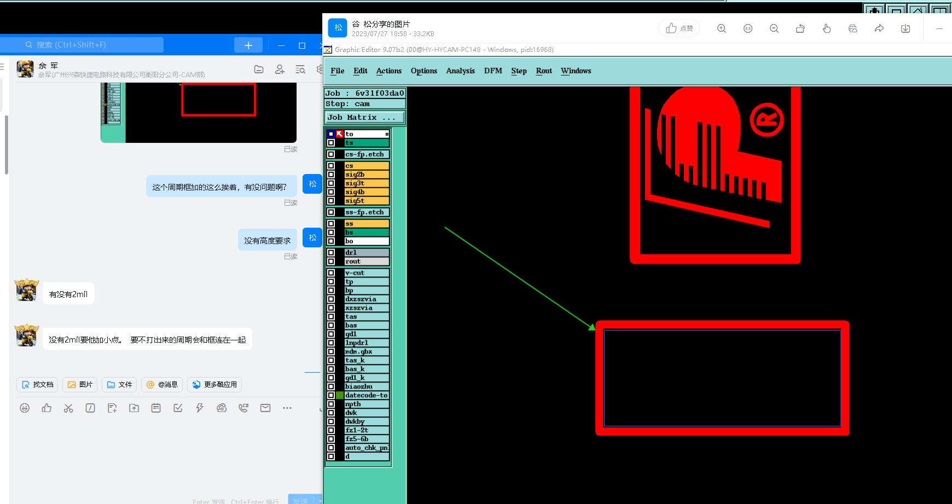
Task: Click the slash-command icon in chat toolbar
Action: pos(90,408)
